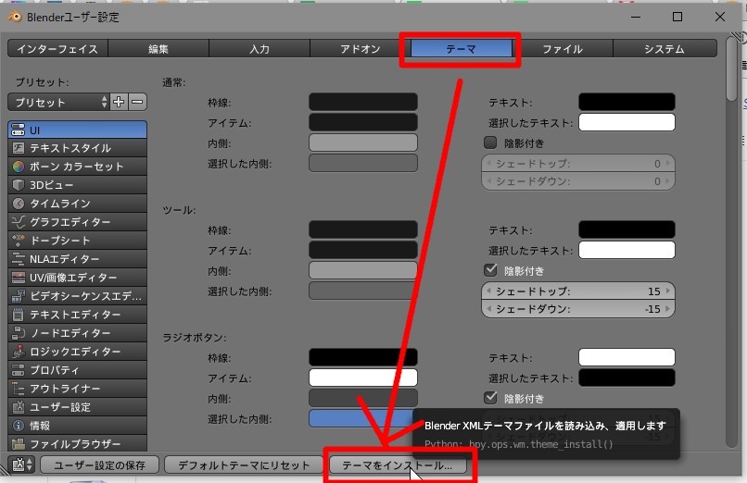Click ラジオボタン テキスト white swatch

pyautogui.click(x=627, y=357)
